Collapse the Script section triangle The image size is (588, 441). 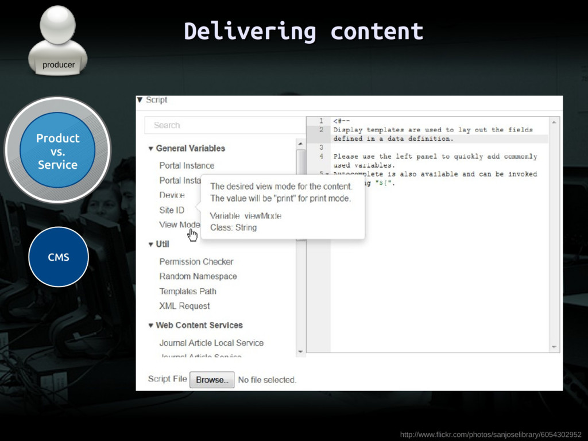tap(140, 100)
